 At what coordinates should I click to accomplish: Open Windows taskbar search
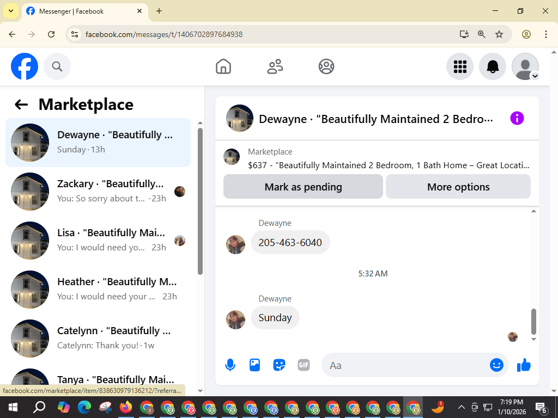(x=39, y=407)
